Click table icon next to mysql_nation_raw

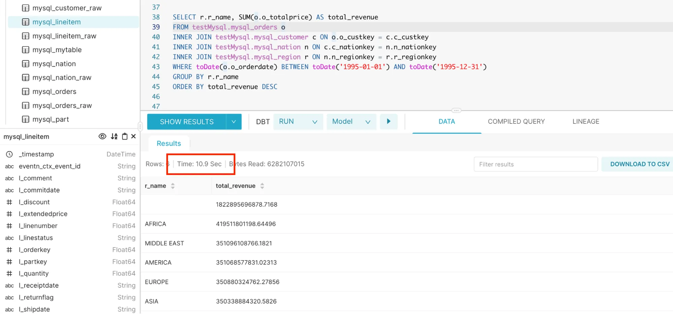click(26, 77)
